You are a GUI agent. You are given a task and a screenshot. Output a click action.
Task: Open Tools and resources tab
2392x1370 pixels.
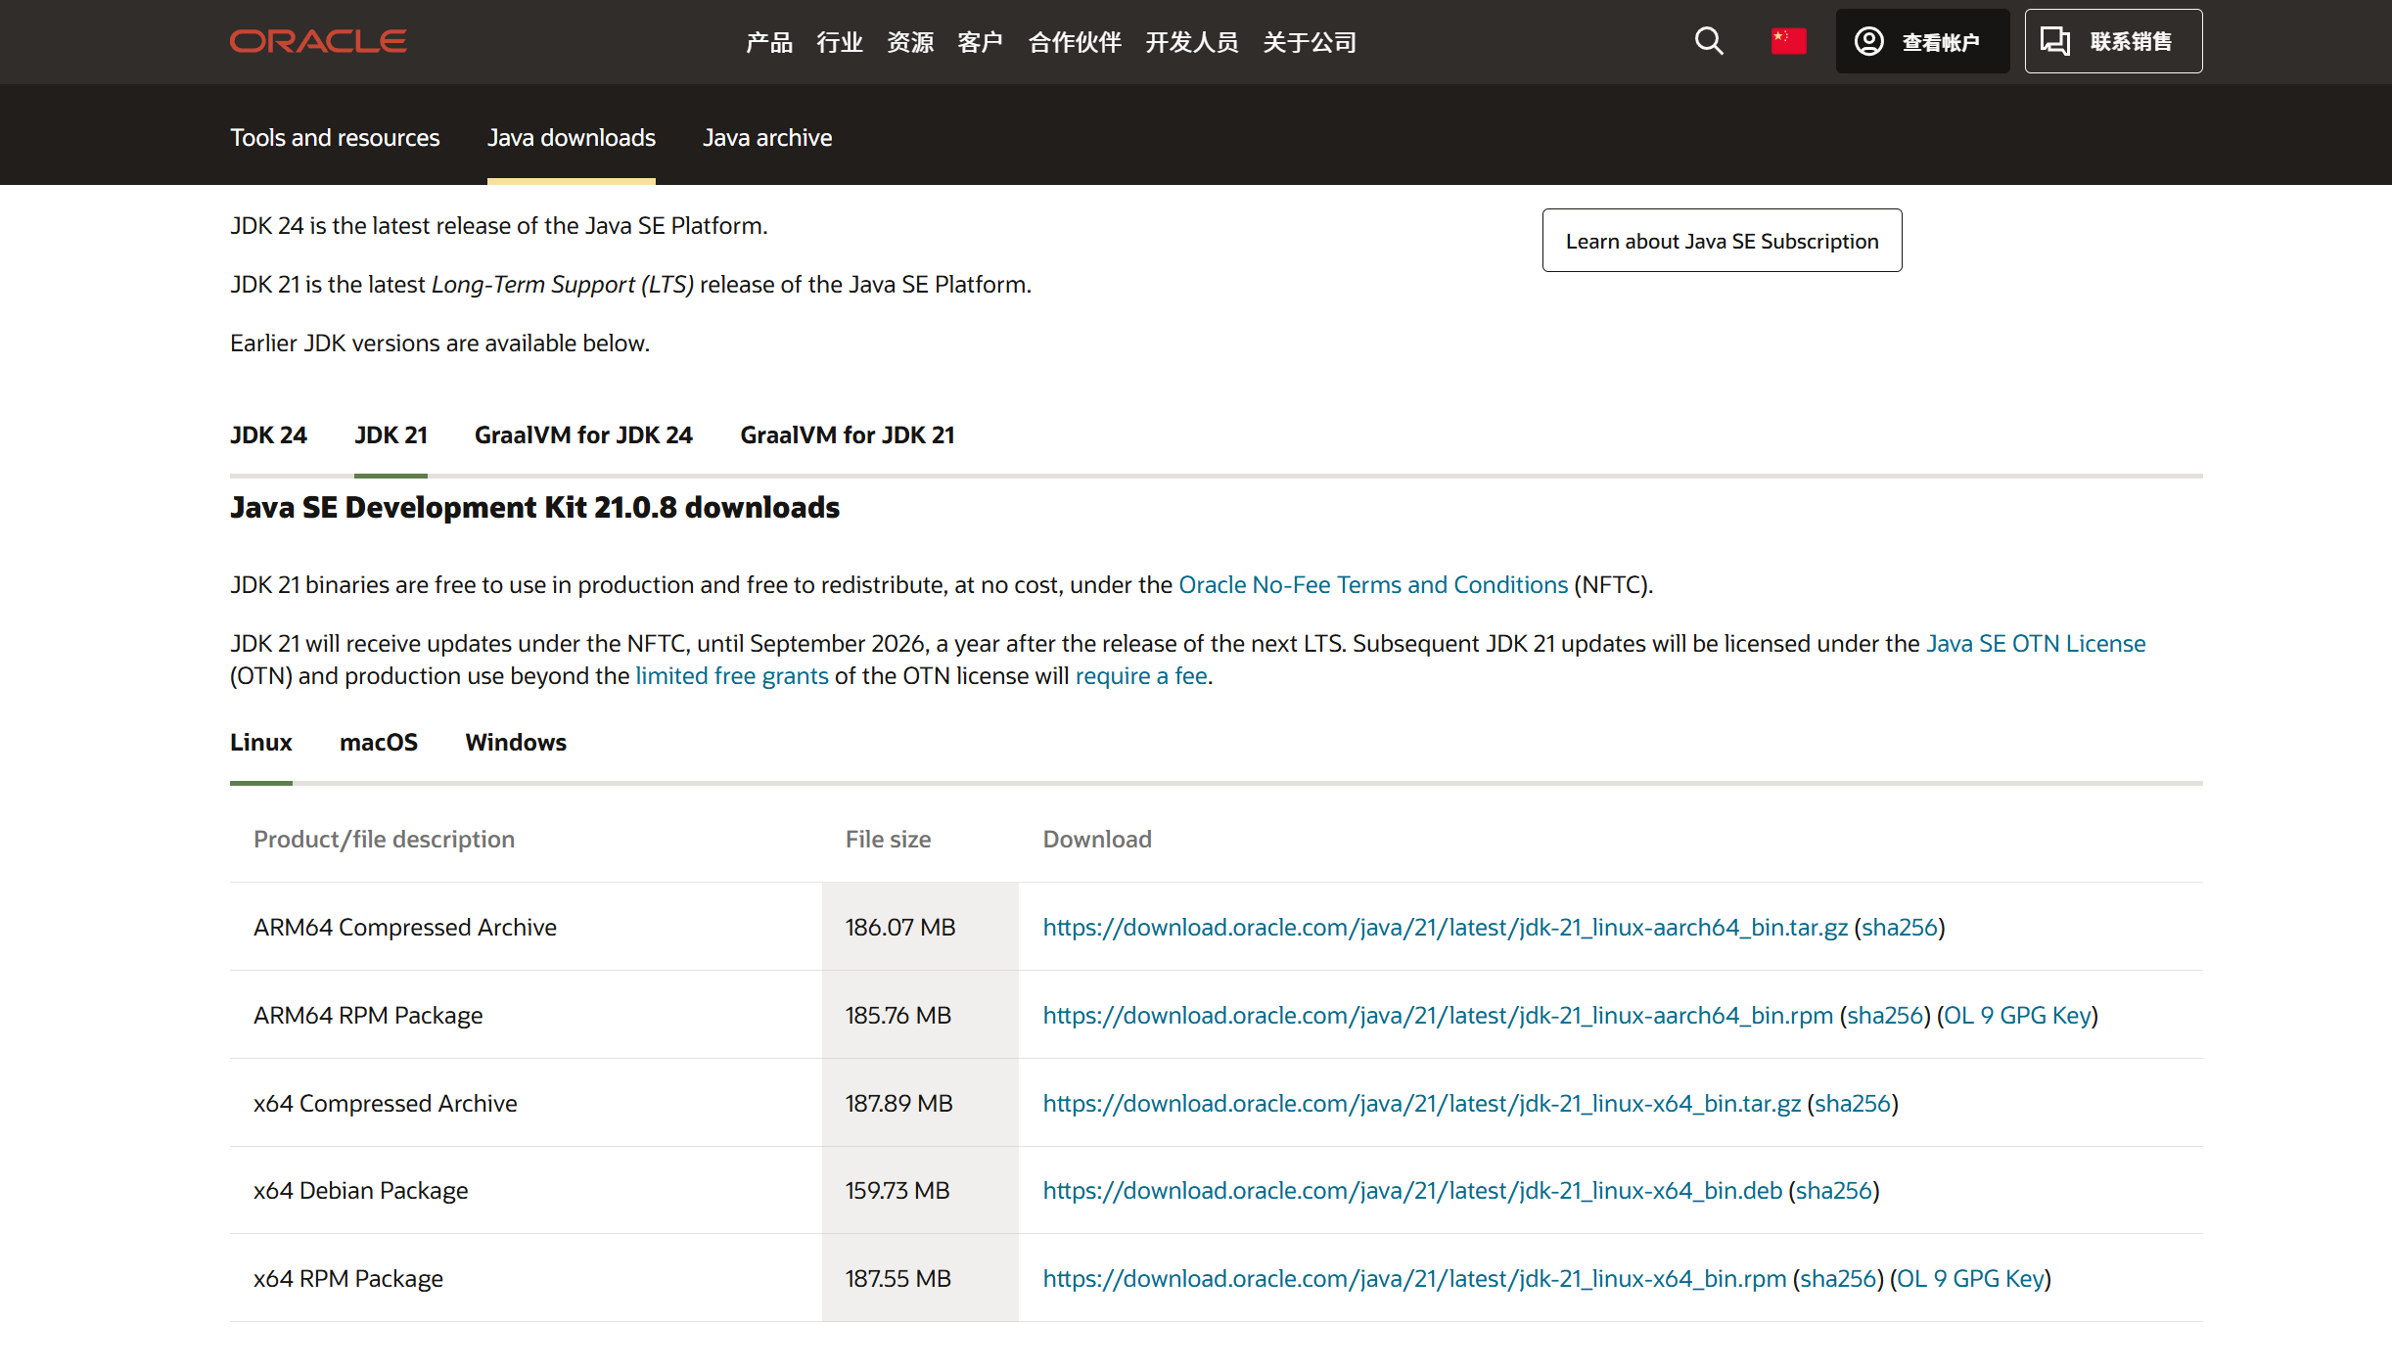point(335,138)
